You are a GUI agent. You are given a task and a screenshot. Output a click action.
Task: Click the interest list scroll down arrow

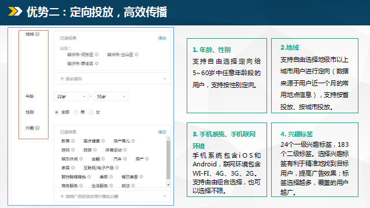168,185
